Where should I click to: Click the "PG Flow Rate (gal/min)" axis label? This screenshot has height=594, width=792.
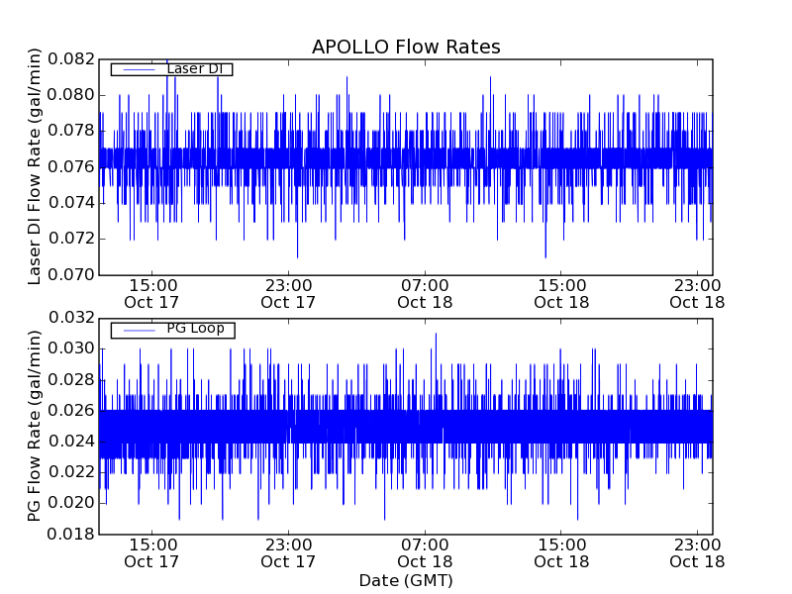coord(34,426)
